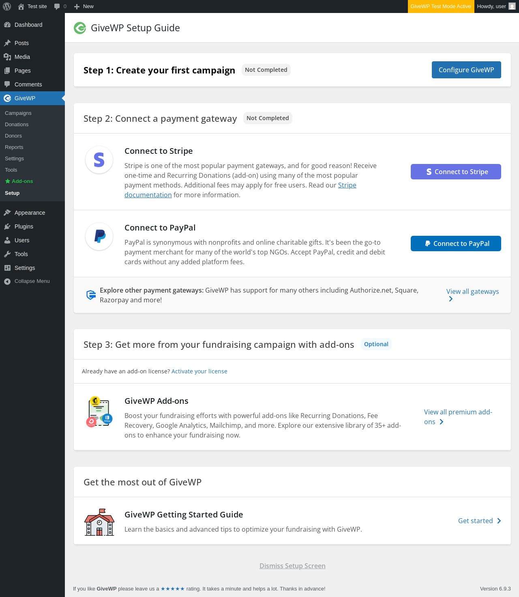
Task: Click the PayPal logo icon
Action: 99,236
